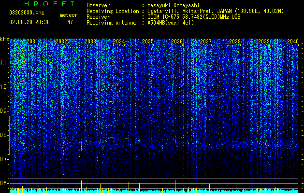Click the 0.9 kHz axis label
The width and height of the screenshot is (304, 193).
pyautogui.click(x=4, y=111)
